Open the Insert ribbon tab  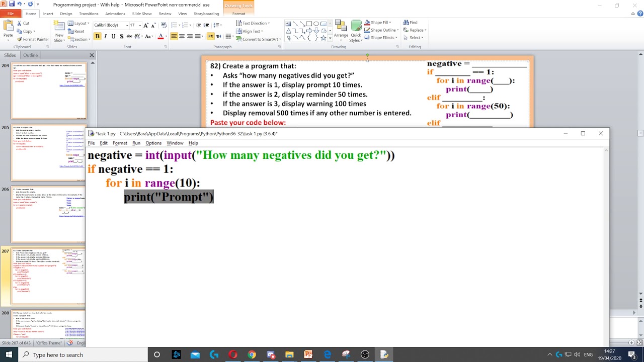[x=48, y=14]
